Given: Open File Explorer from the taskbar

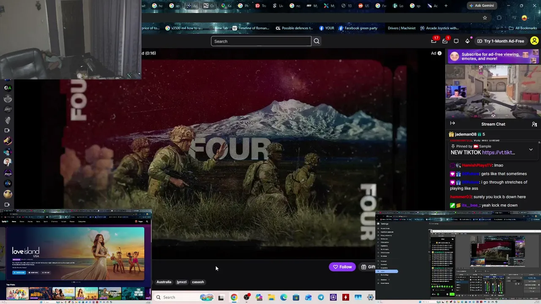Looking at the screenshot, I should pyautogui.click(x=271, y=297).
